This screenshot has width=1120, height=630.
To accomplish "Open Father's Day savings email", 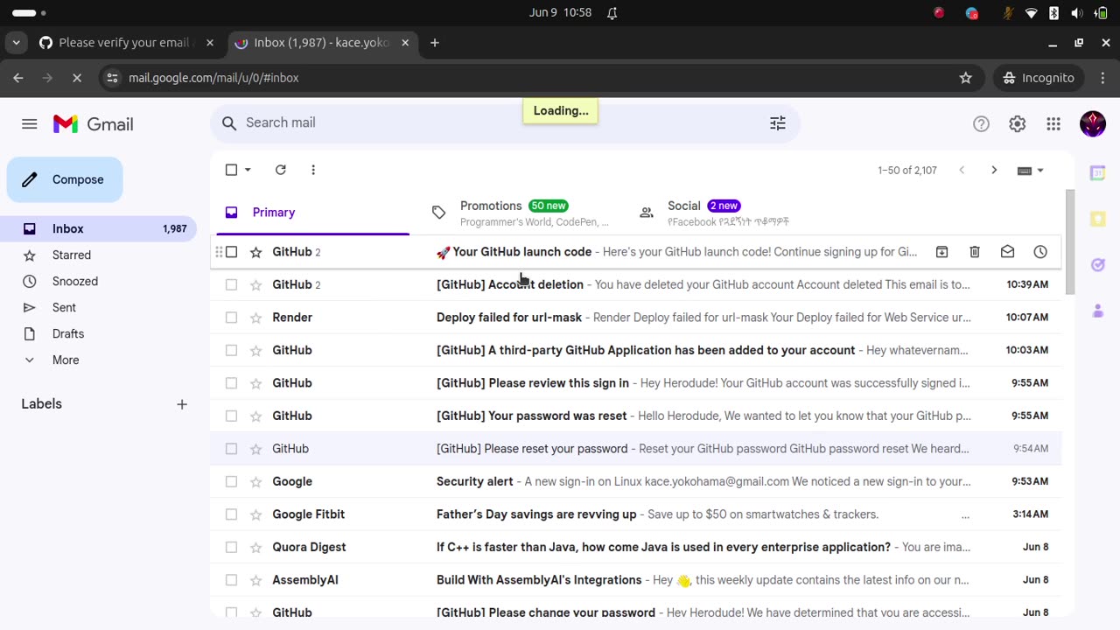I will pos(636,514).
